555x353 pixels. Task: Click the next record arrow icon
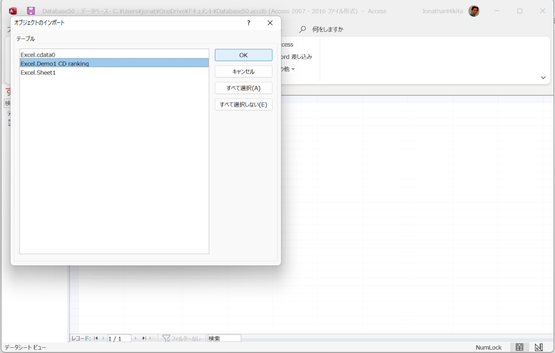pos(135,338)
